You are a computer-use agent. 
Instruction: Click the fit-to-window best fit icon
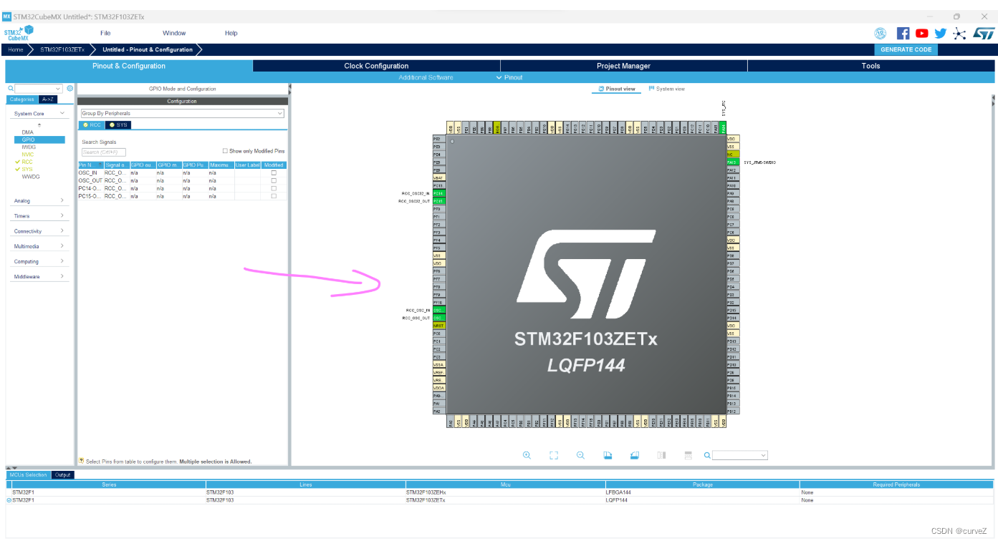(554, 455)
